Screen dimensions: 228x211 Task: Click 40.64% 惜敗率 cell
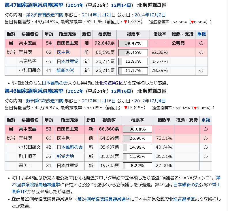tap(164, 147)
